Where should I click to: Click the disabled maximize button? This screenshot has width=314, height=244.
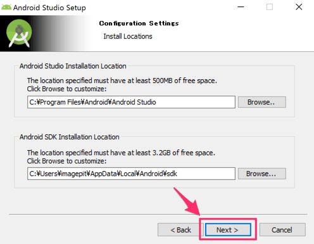coord(270,7)
